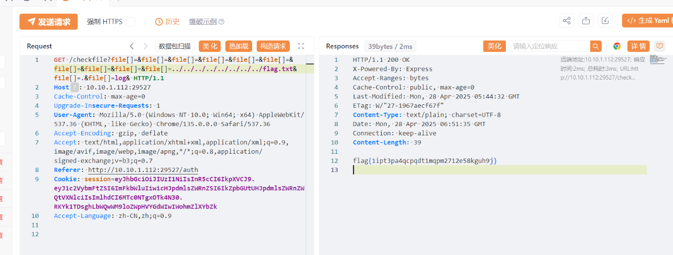673x255 pixels.
Task: Click the X-Powered-By: Express response header
Action: [392, 69]
